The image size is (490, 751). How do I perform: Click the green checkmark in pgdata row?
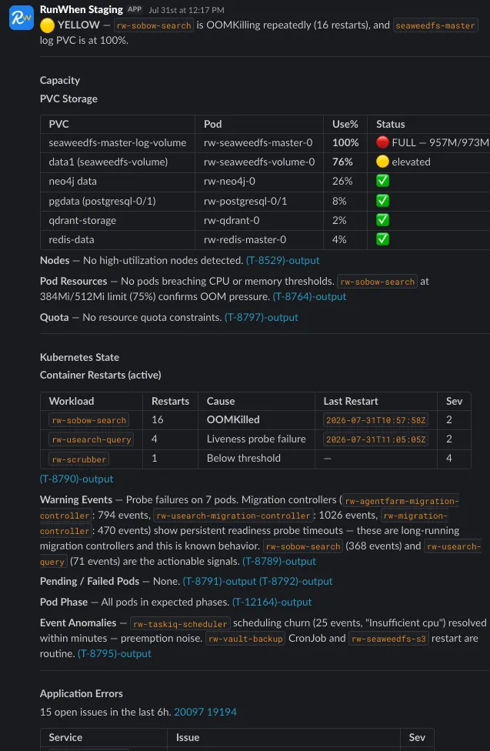(x=382, y=201)
